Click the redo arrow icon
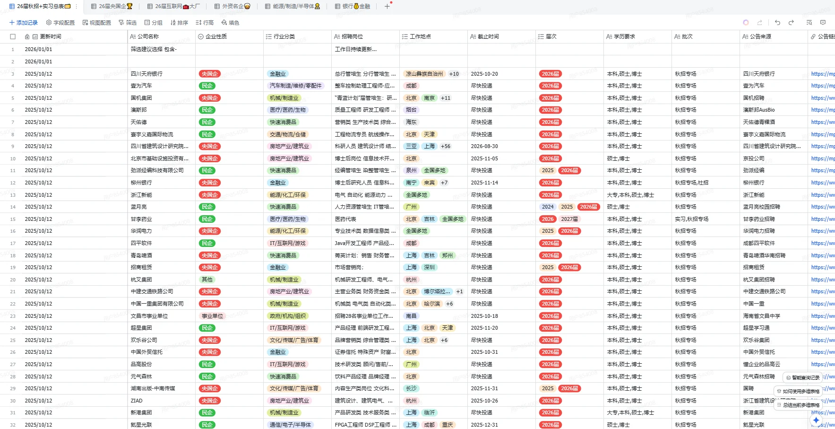 click(x=791, y=22)
